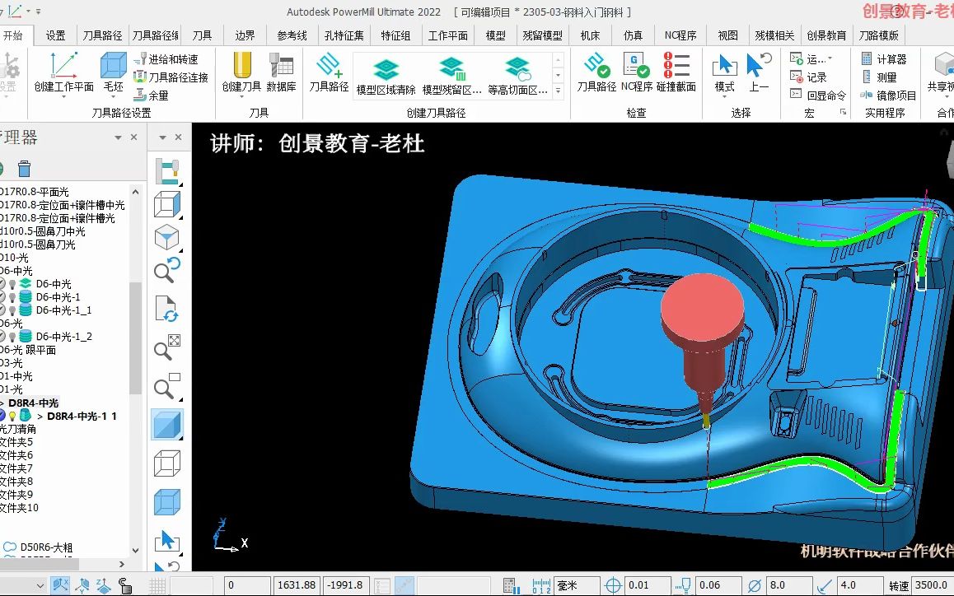The image size is (954, 596).
Task: Toggle the blue block display cube icon
Action: pos(166,503)
